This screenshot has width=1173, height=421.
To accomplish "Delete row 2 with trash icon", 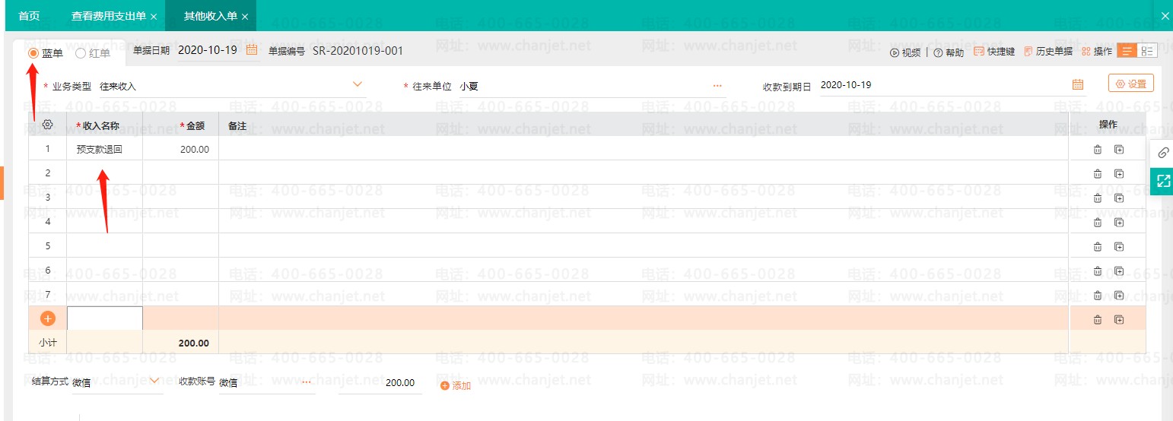I will [1097, 173].
